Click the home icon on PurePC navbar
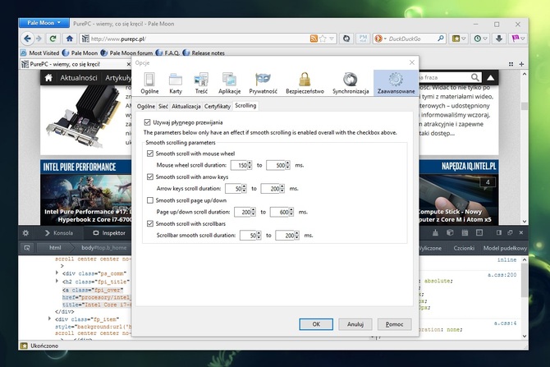 tap(49, 77)
